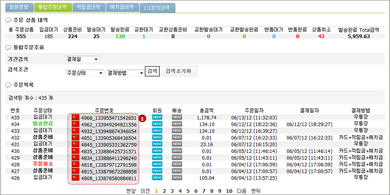Click the 맨앞 first page link
The width and height of the screenshot is (390, 195).
pyautogui.click(x=131, y=191)
